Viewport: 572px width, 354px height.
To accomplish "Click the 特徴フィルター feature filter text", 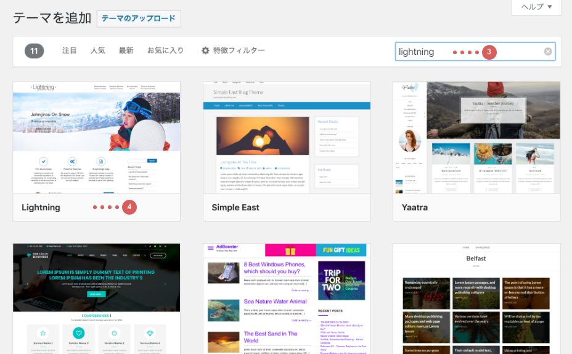I will click(239, 51).
